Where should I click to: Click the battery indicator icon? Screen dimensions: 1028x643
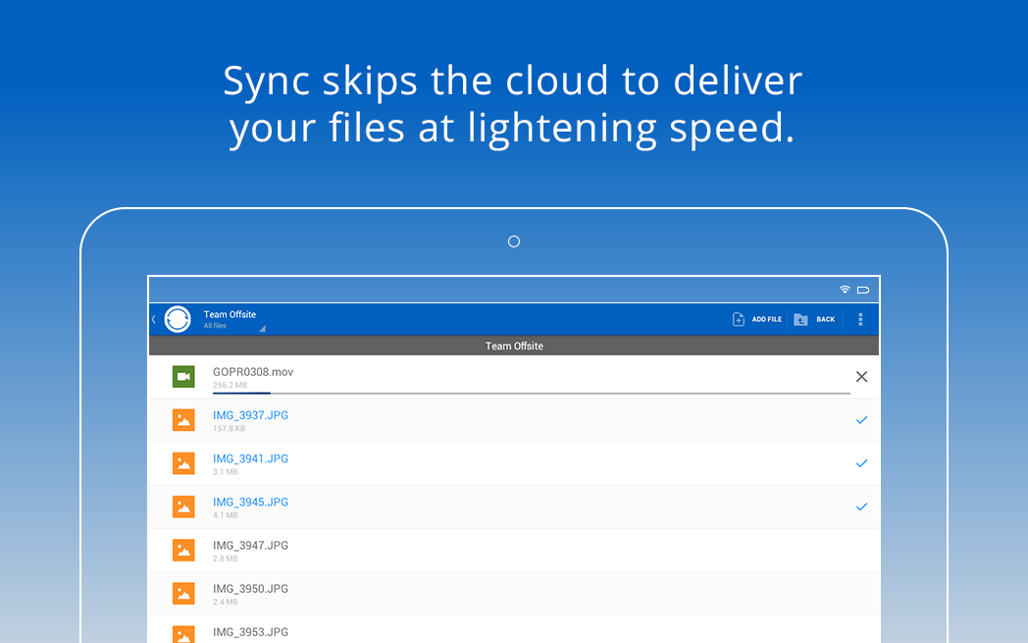point(863,289)
